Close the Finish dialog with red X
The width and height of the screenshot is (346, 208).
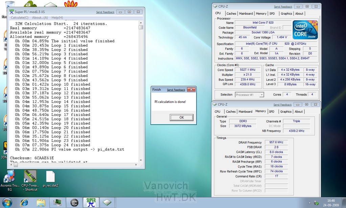(191, 89)
